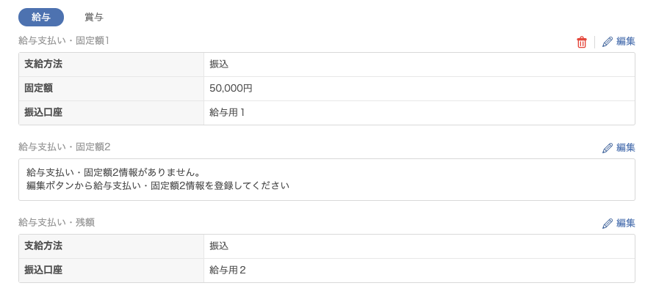Select the 50,000円 fixed amount value
Viewport: 645px width, 294px height.
(x=231, y=89)
